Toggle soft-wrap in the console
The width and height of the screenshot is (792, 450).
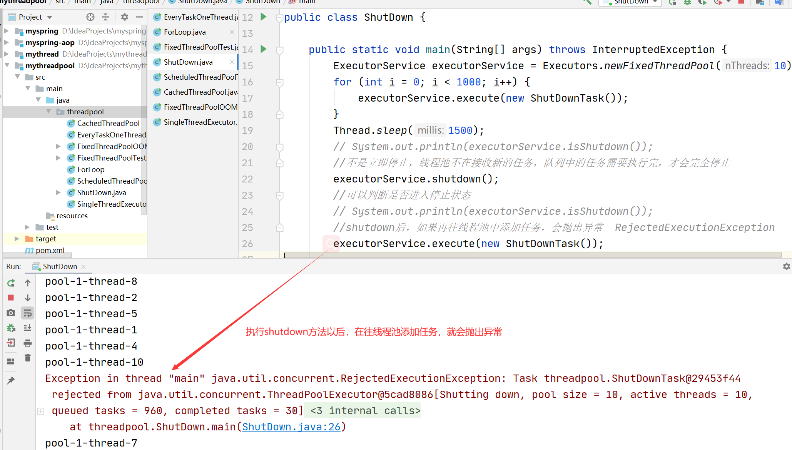point(28,313)
